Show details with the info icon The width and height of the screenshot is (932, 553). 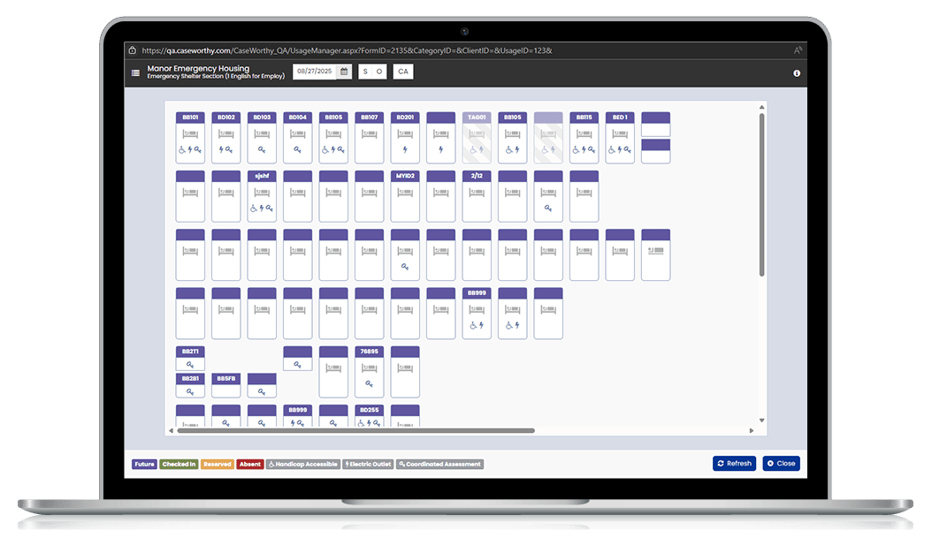click(797, 73)
